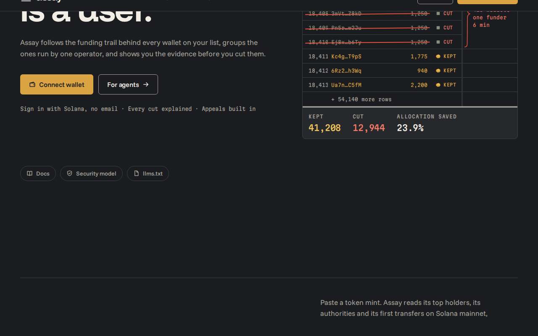This screenshot has height=336, width=538.
Task: Click the gray square icon in row 18,410
Action: coord(438,42)
